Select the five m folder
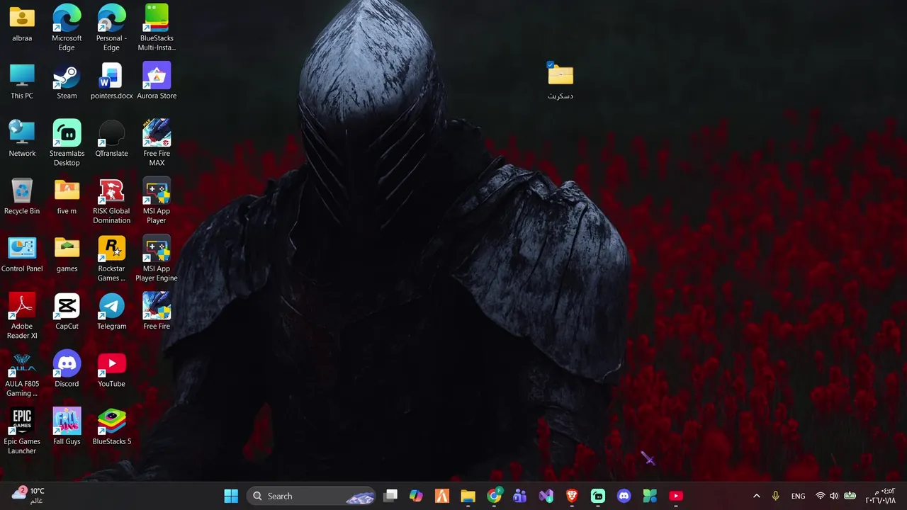 [x=67, y=197]
